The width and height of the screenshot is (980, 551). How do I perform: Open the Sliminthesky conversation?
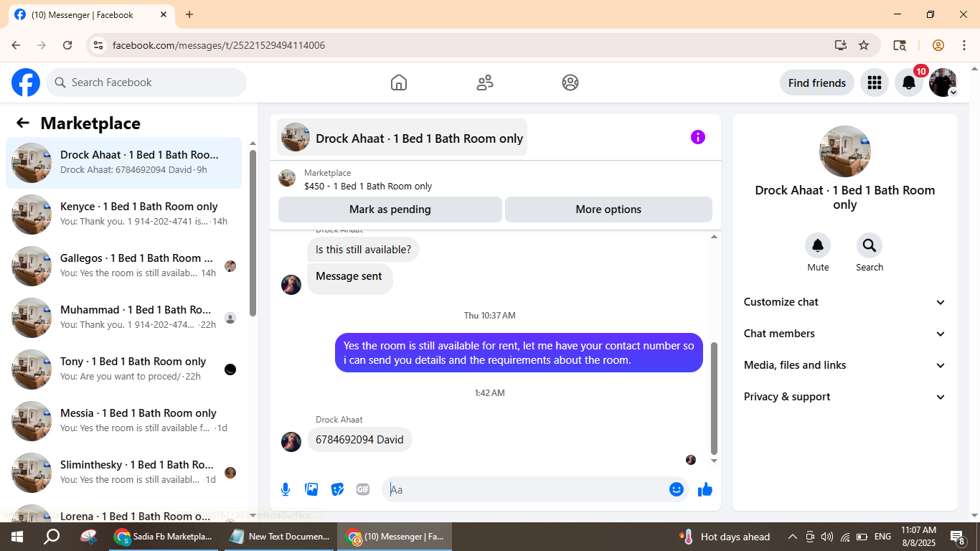coord(123,473)
